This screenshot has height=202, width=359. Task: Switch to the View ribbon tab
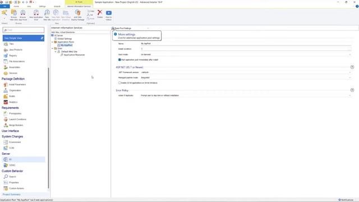tap(29, 6)
